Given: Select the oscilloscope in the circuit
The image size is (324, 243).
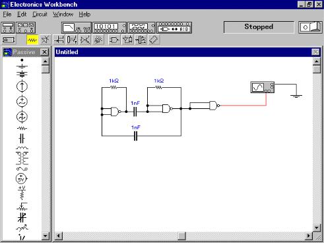Looking at the screenshot, I should (x=263, y=87).
